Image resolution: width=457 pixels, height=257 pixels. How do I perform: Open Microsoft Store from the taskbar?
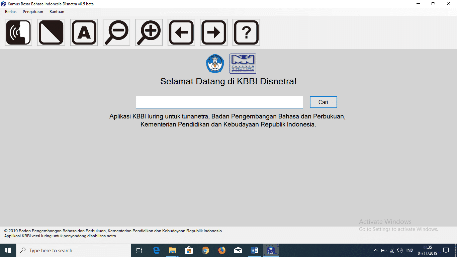189,250
